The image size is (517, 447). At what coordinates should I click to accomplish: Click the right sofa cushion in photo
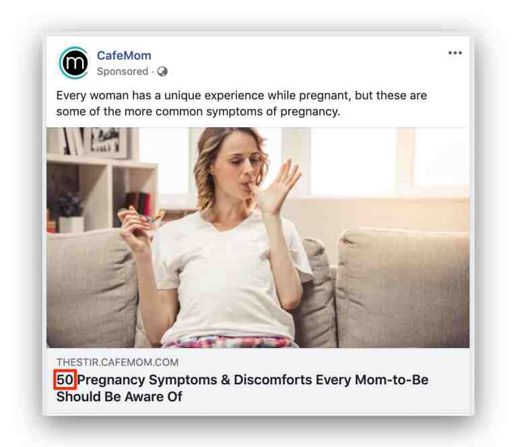pyautogui.click(x=403, y=287)
